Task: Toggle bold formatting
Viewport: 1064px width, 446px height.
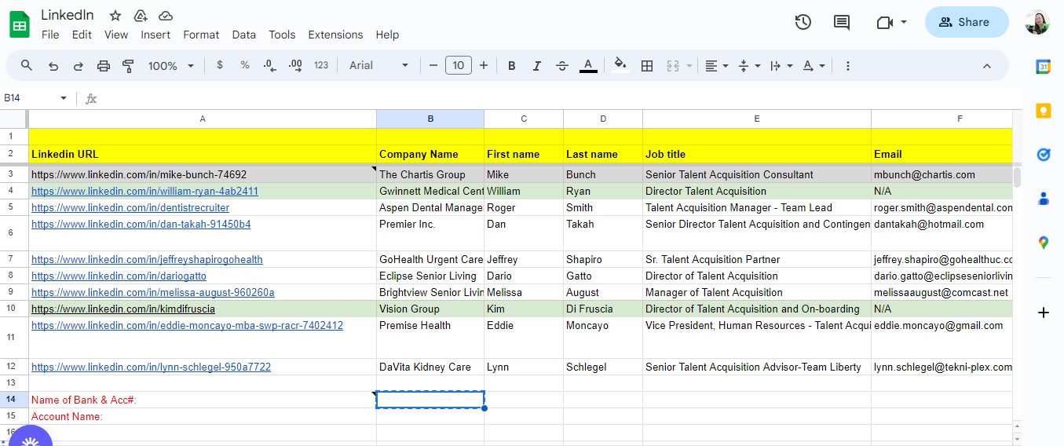Action: click(x=512, y=66)
